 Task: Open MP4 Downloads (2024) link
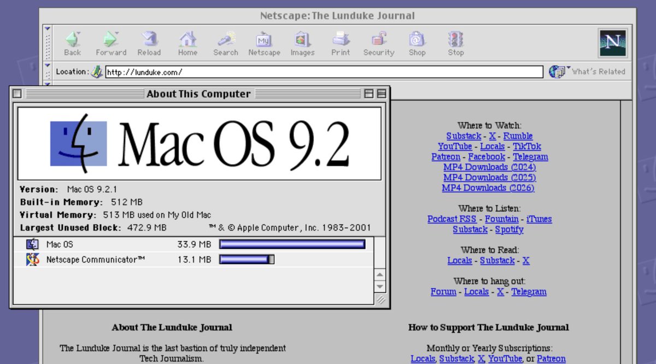[x=490, y=167]
